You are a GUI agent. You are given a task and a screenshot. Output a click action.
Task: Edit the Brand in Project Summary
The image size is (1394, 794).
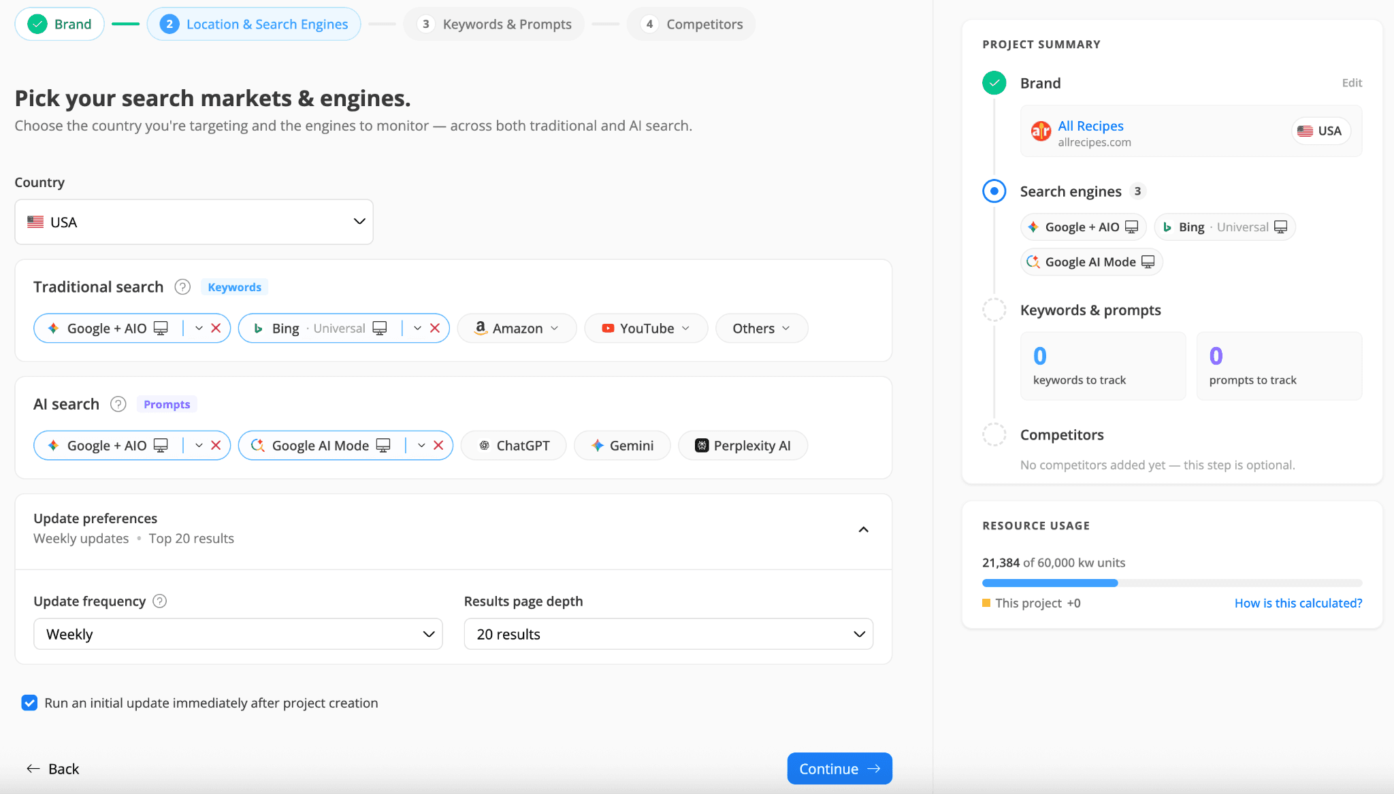(x=1352, y=83)
